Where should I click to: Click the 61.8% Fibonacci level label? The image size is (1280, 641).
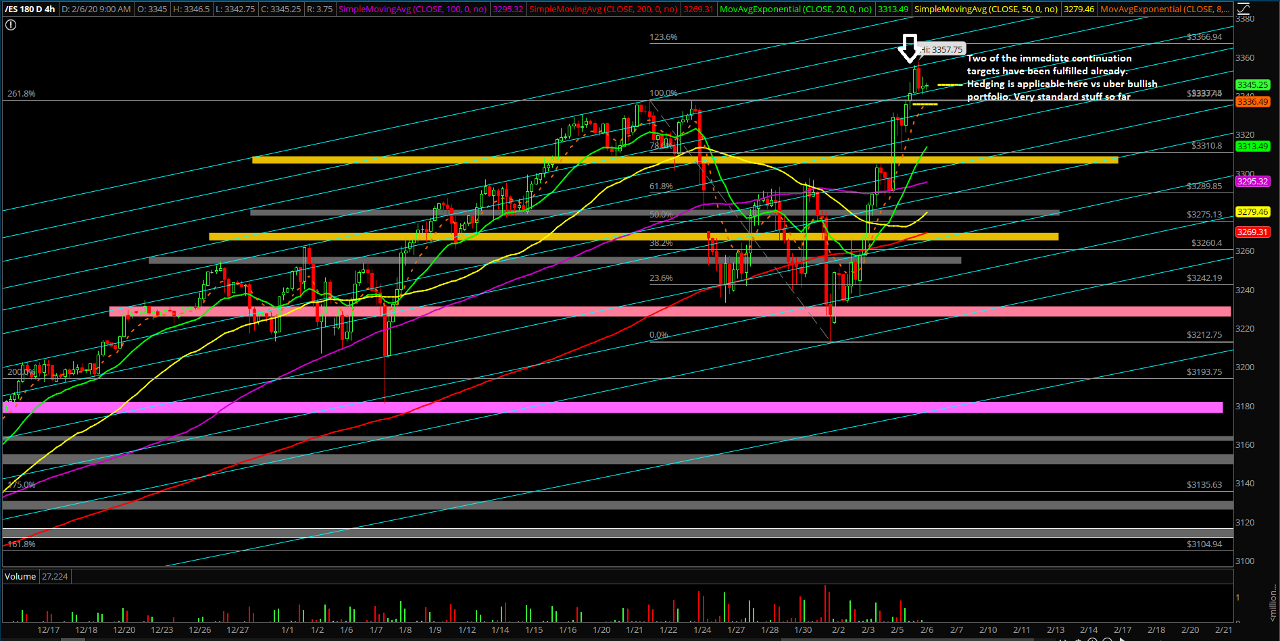[661, 186]
